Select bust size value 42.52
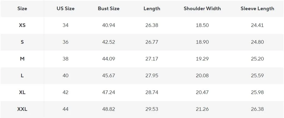284x118 pixels. click(109, 42)
